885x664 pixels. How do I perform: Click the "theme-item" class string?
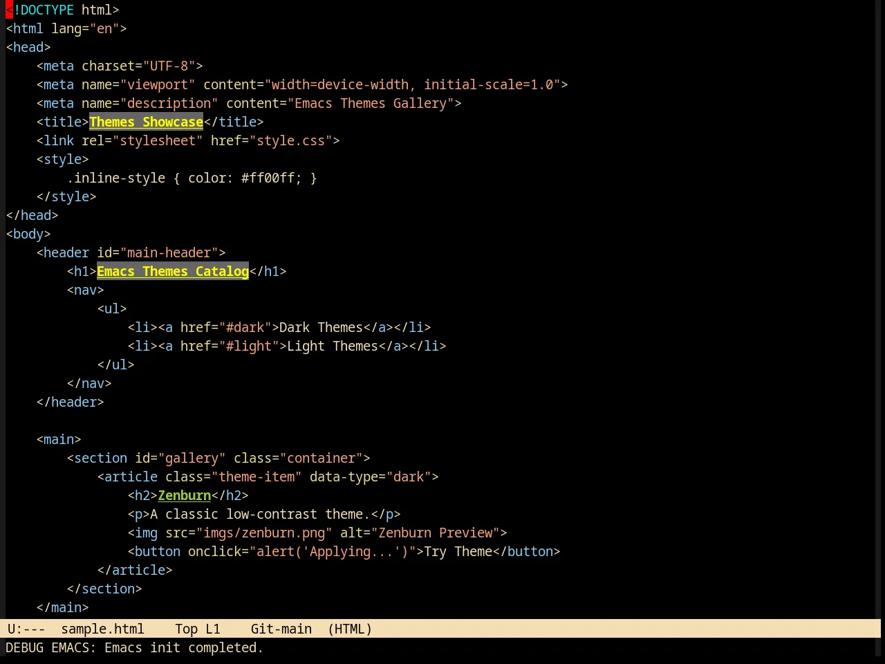(257, 477)
